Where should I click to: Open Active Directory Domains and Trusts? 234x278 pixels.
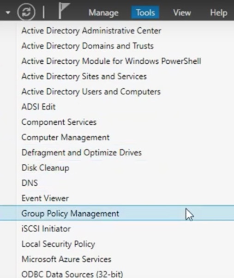click(x=88, y=46)
